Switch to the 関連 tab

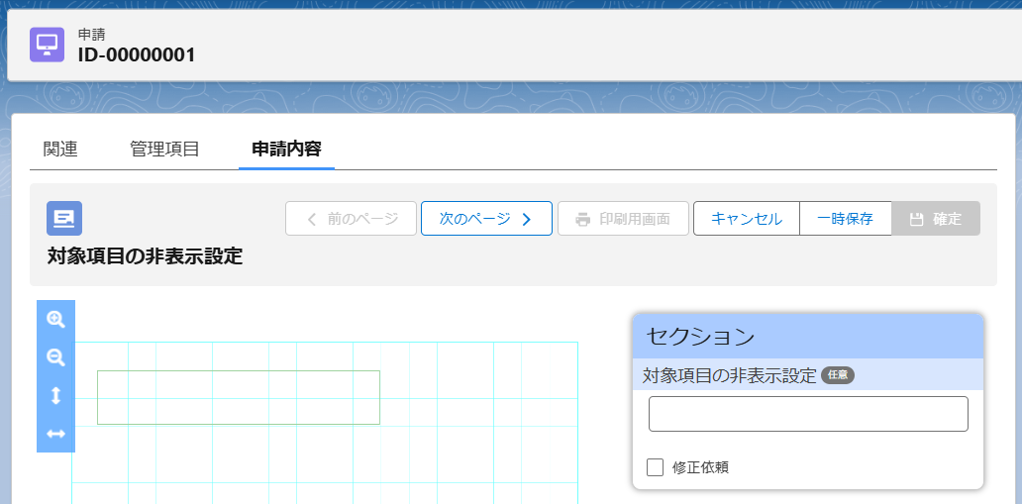(60, 150)
